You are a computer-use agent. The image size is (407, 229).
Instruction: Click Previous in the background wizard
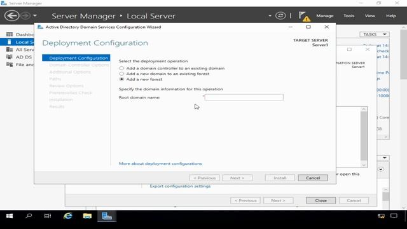[x=245, y=200]
